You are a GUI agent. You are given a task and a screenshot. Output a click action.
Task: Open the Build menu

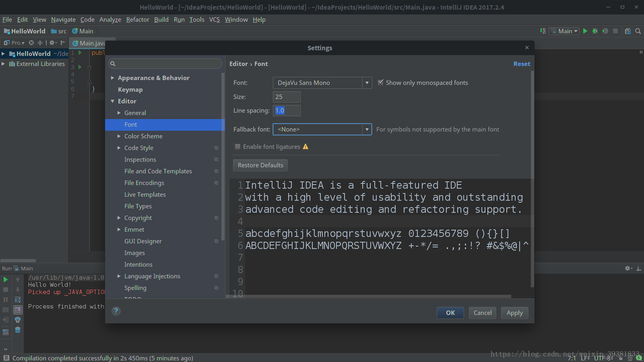tap(161, 19)
